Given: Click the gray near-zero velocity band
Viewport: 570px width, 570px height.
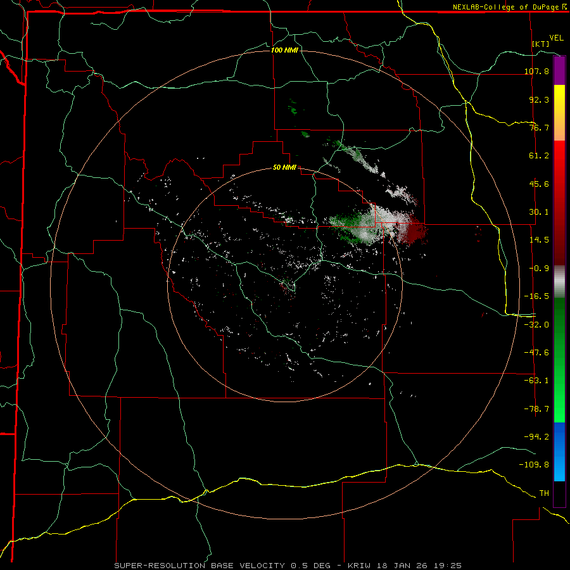Looking at the screenshot, I should pyautogui.click(x=559, y=282).
